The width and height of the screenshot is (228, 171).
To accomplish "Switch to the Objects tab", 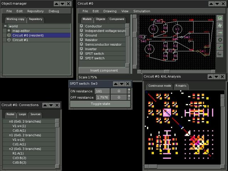I will [x=100, y=19].
